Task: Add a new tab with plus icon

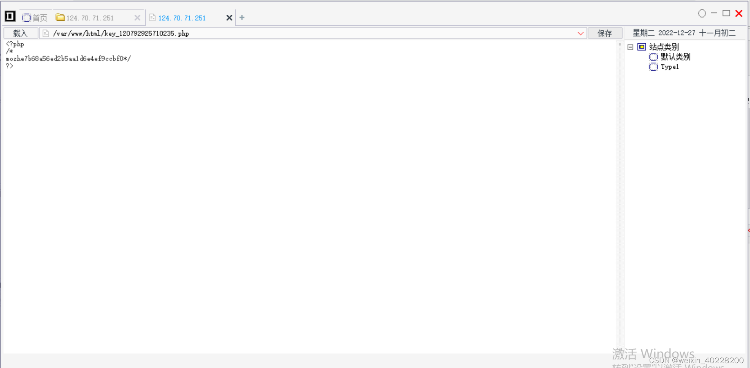Action: (x=242, y=18)
